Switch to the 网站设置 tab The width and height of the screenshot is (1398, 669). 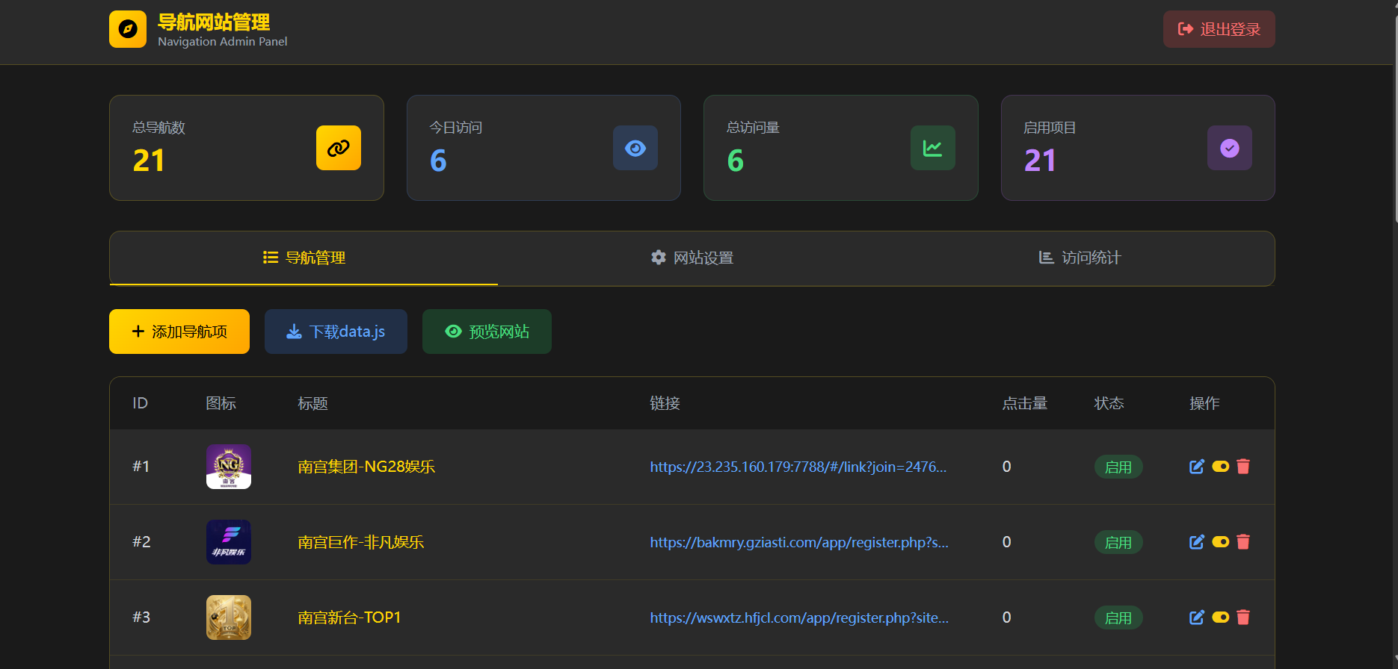coord(692,258)
